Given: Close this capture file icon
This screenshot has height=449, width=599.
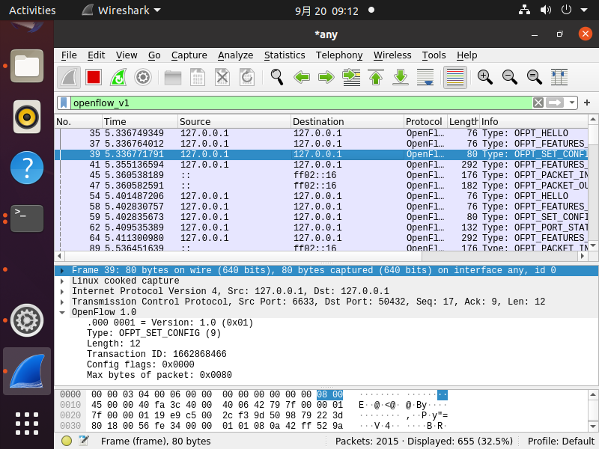Looking at the screenshot, I should point(222,78).
